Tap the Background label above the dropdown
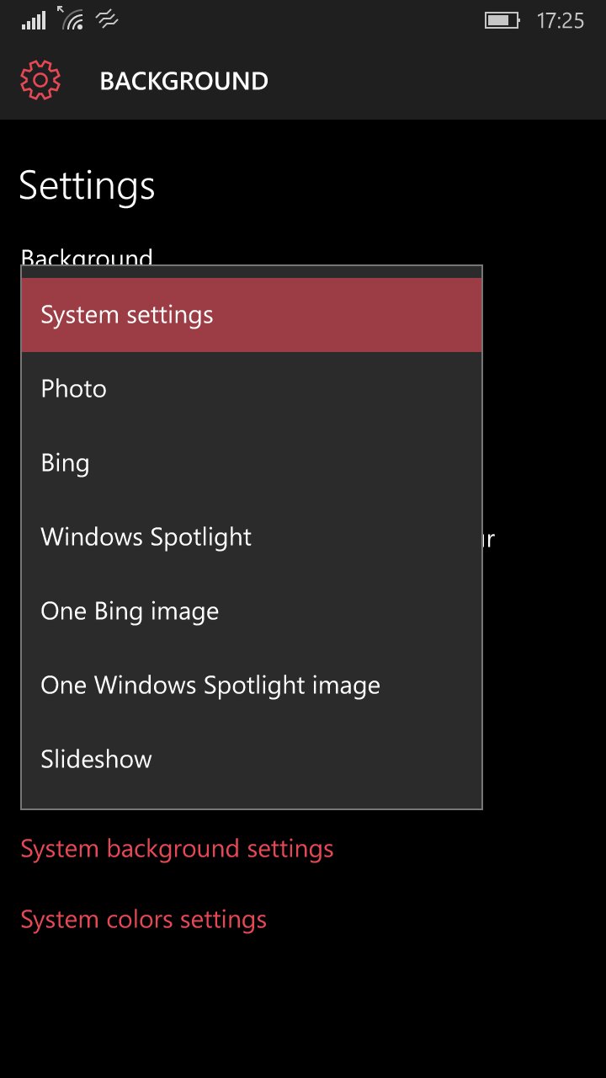Viewport: 606px width, 1078px height. [87, 256]
